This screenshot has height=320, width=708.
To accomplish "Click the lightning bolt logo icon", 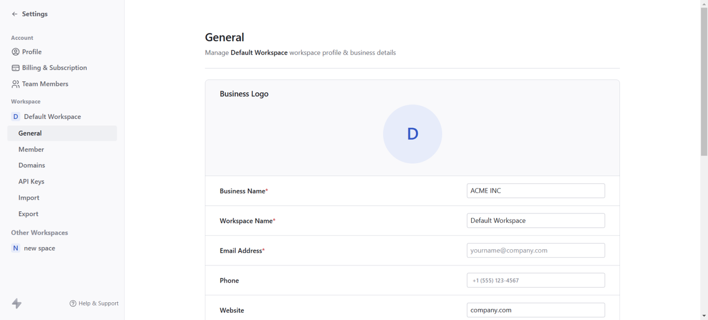I will coord(17,303).
